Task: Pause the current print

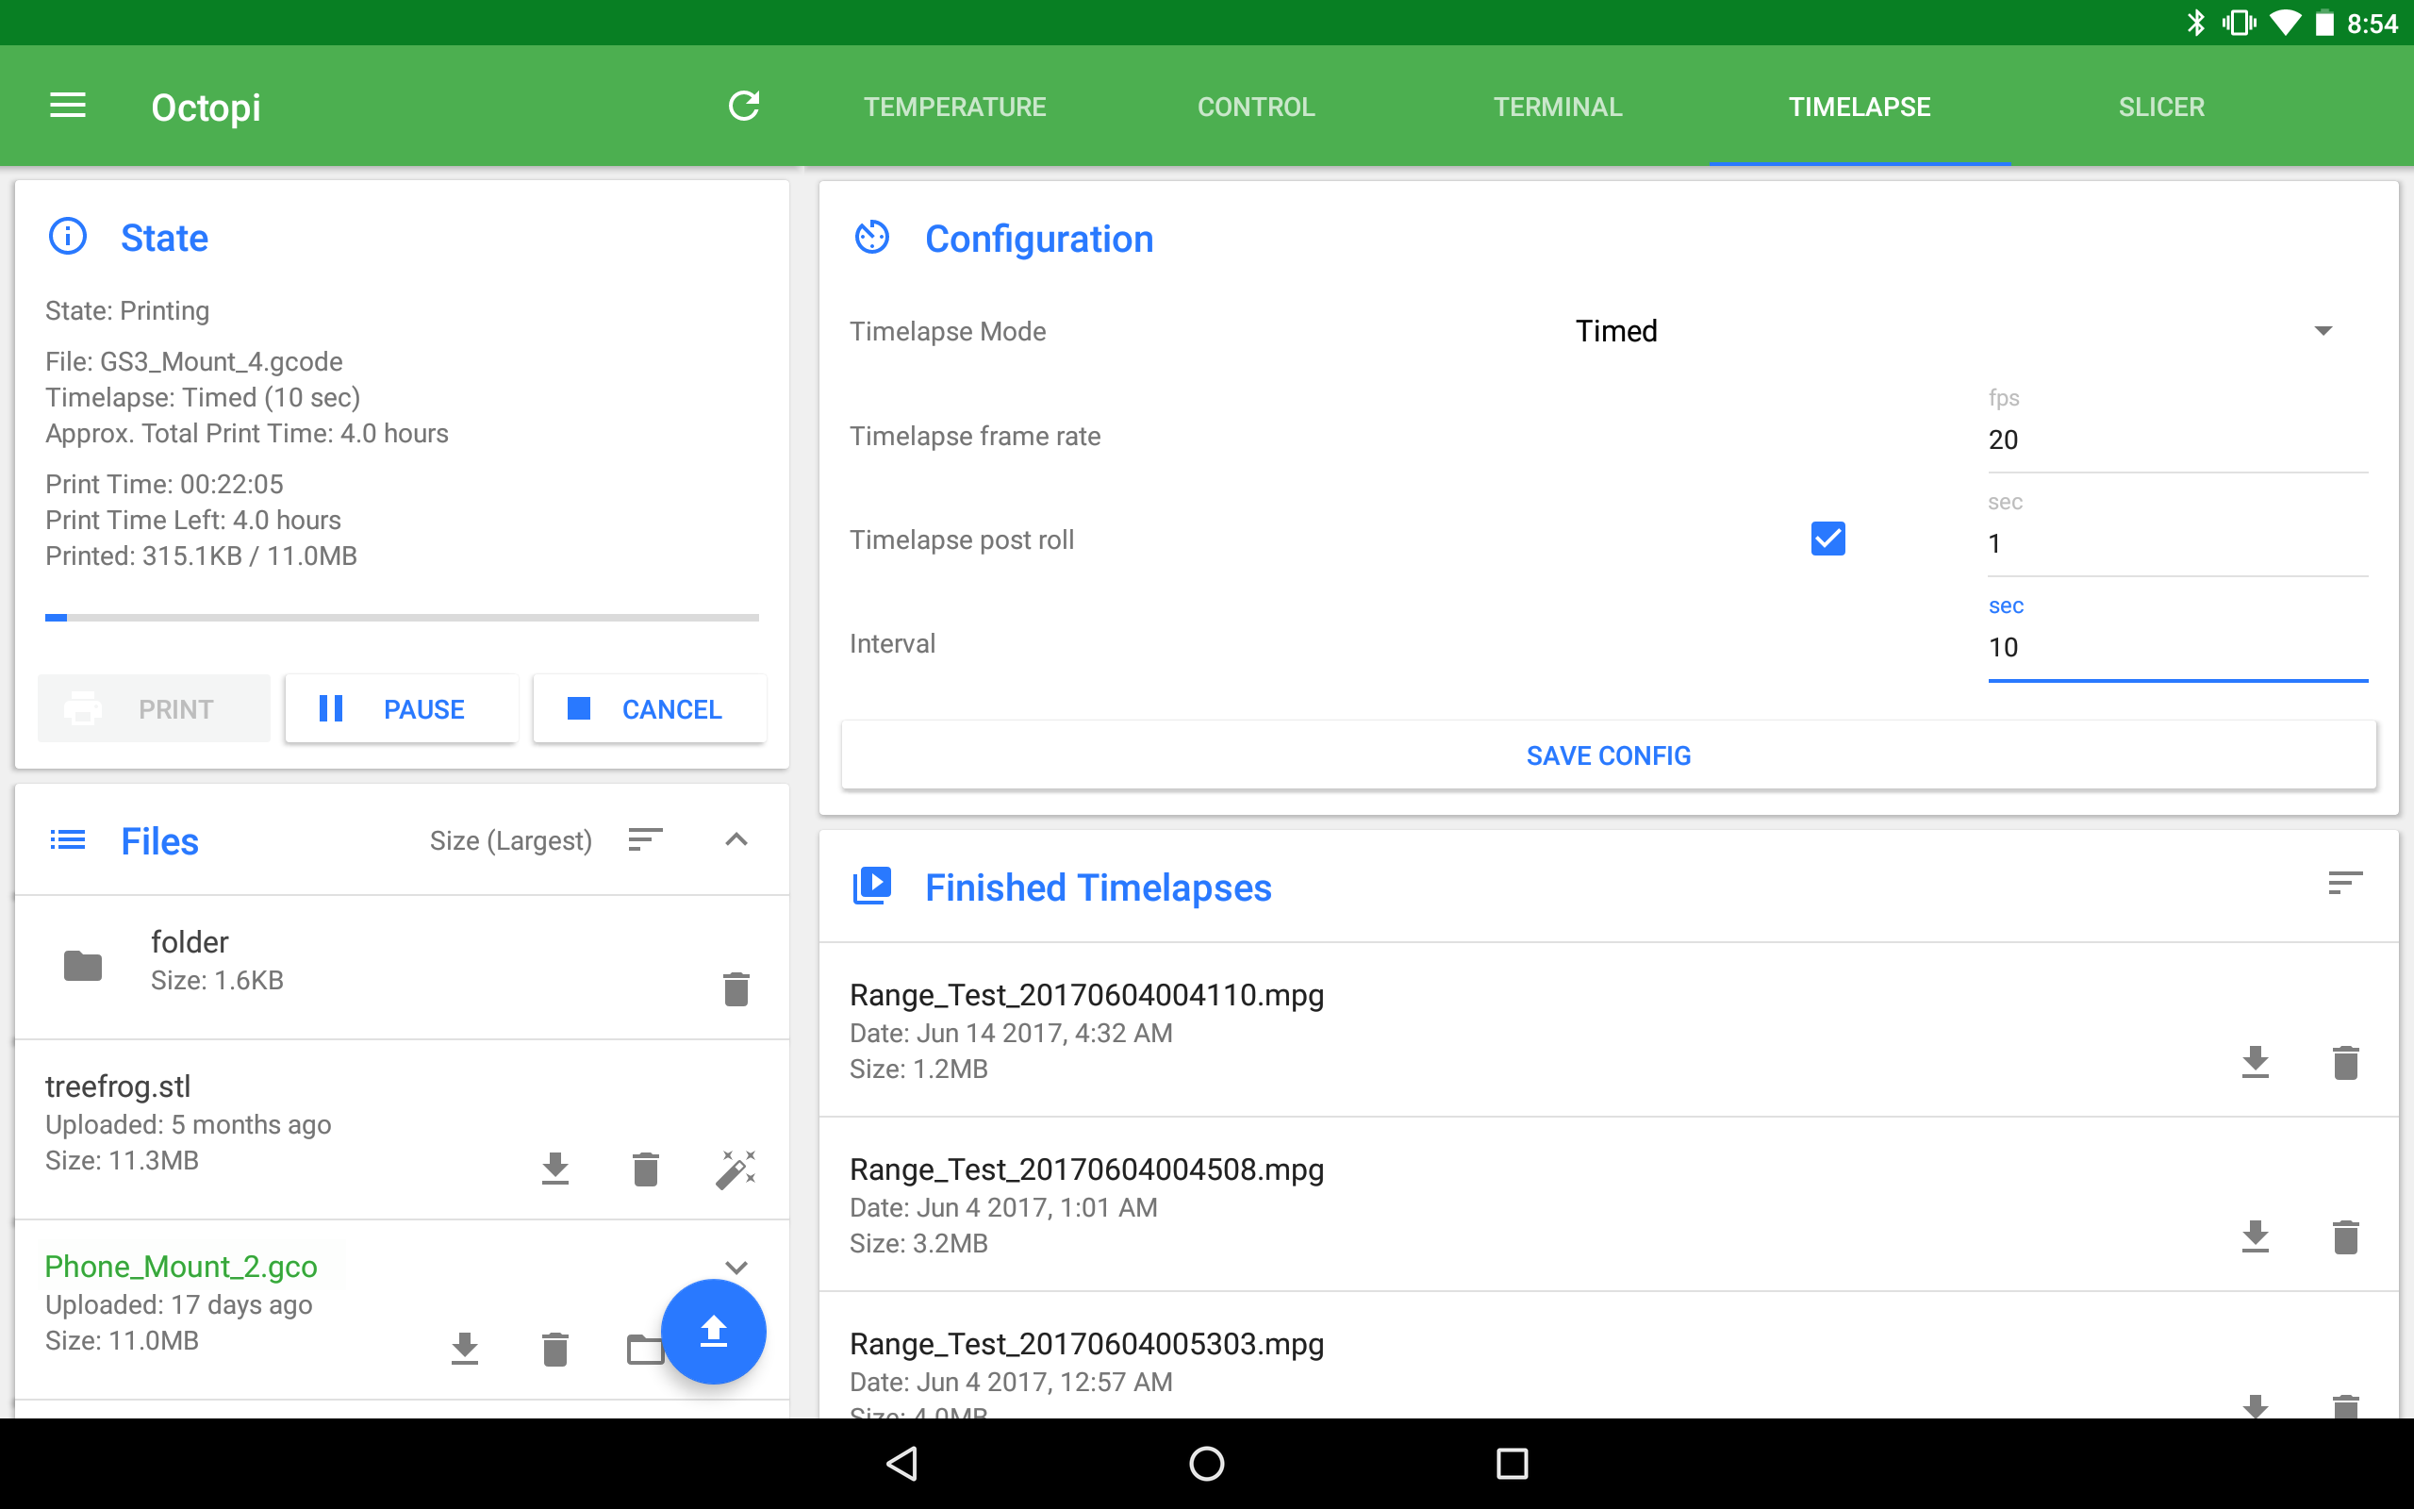Action: [x=401, y=708]
